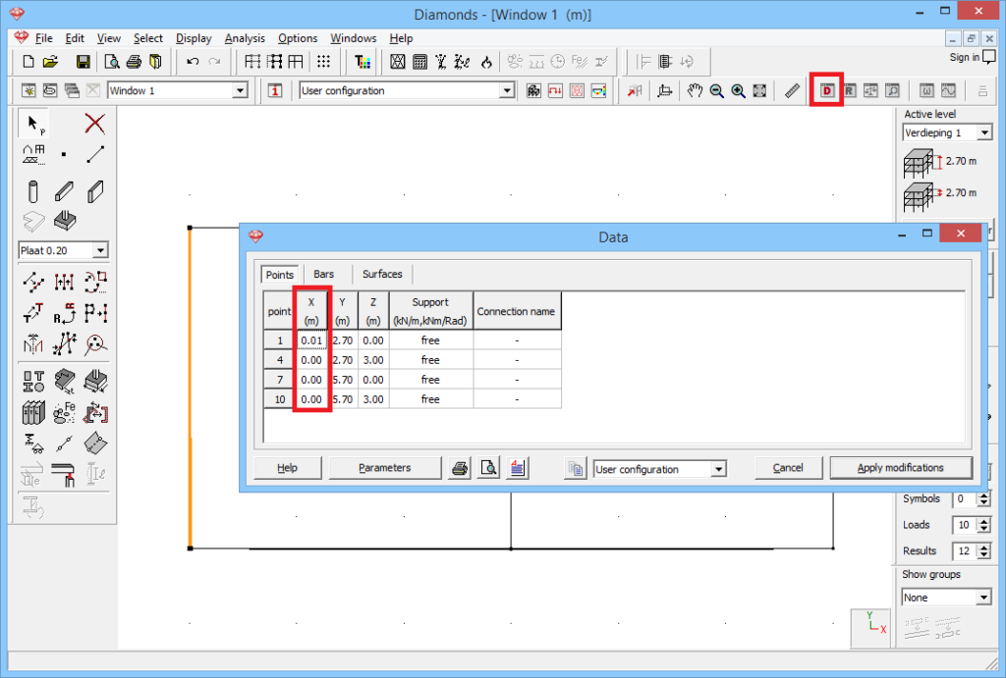Open the Analysis menu

tap(245, 38)
